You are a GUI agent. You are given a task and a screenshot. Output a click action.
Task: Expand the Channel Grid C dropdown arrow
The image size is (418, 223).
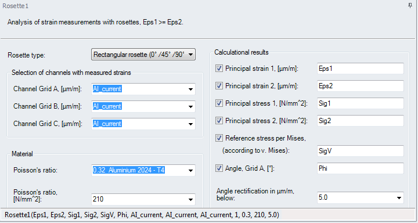click(190, 124)
